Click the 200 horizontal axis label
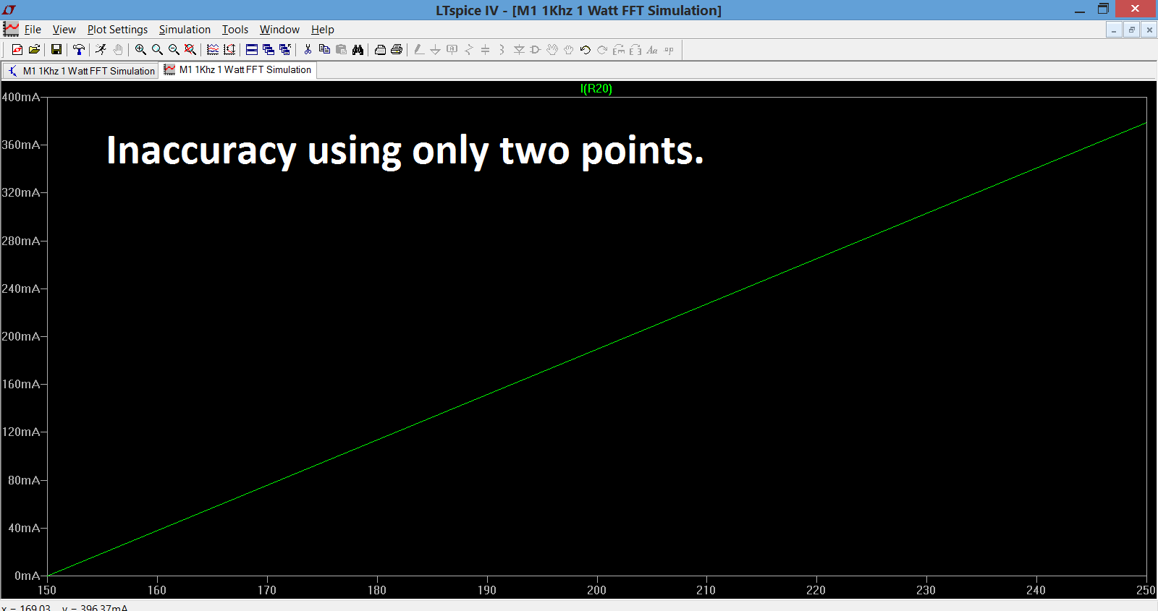 coord(596,590)
